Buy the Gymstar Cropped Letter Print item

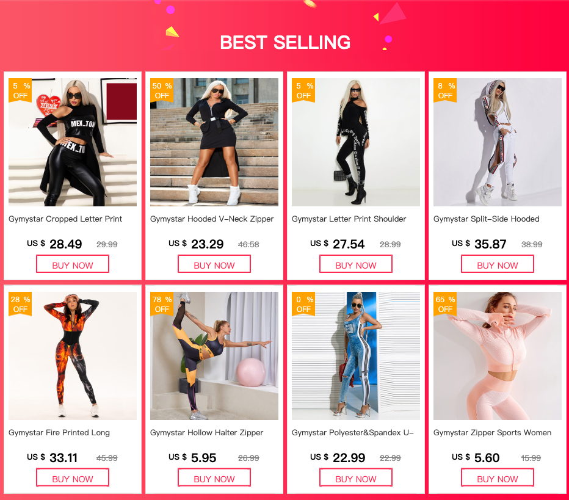point(73,265)
